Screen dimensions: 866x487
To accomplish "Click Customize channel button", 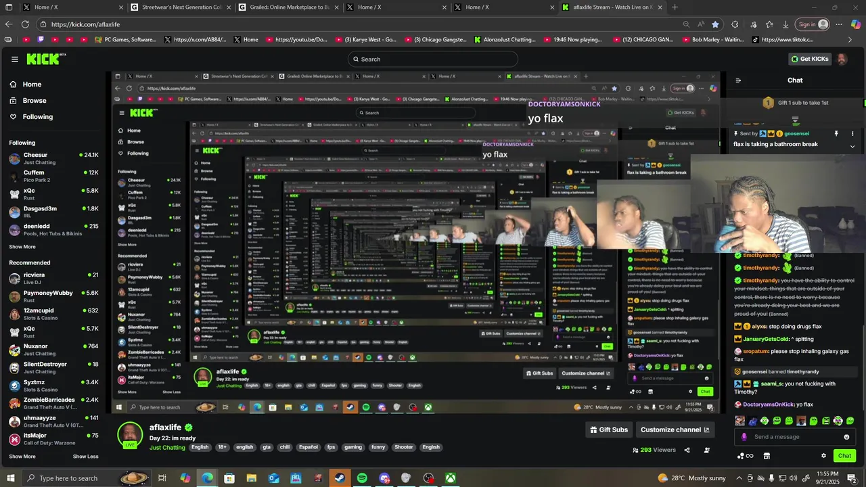I will pos(675,430).
